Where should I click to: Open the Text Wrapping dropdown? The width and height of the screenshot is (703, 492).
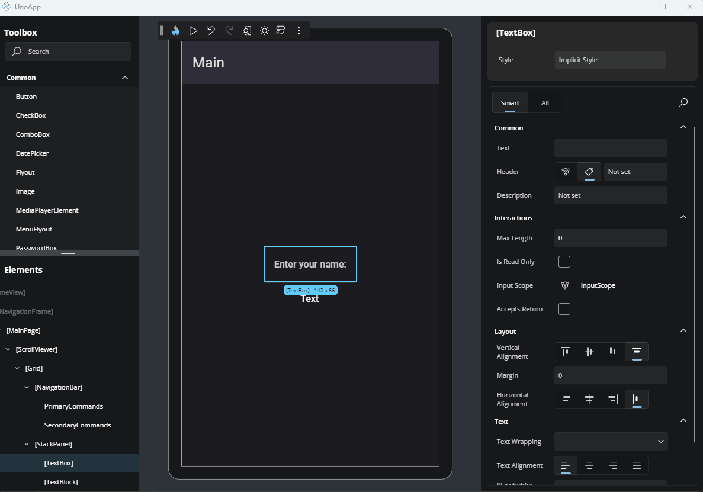click(610, 441)
